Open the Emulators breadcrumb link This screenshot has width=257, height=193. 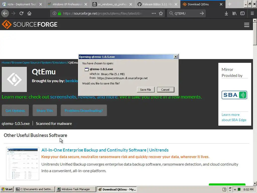(60, 63)
